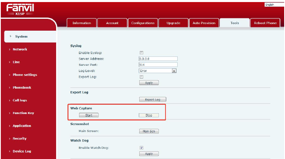The width and height of the screenshot is (285, 159).
Task: Uncheck Enable Watch Dog checkbox
Action: (x=141, y=148)
